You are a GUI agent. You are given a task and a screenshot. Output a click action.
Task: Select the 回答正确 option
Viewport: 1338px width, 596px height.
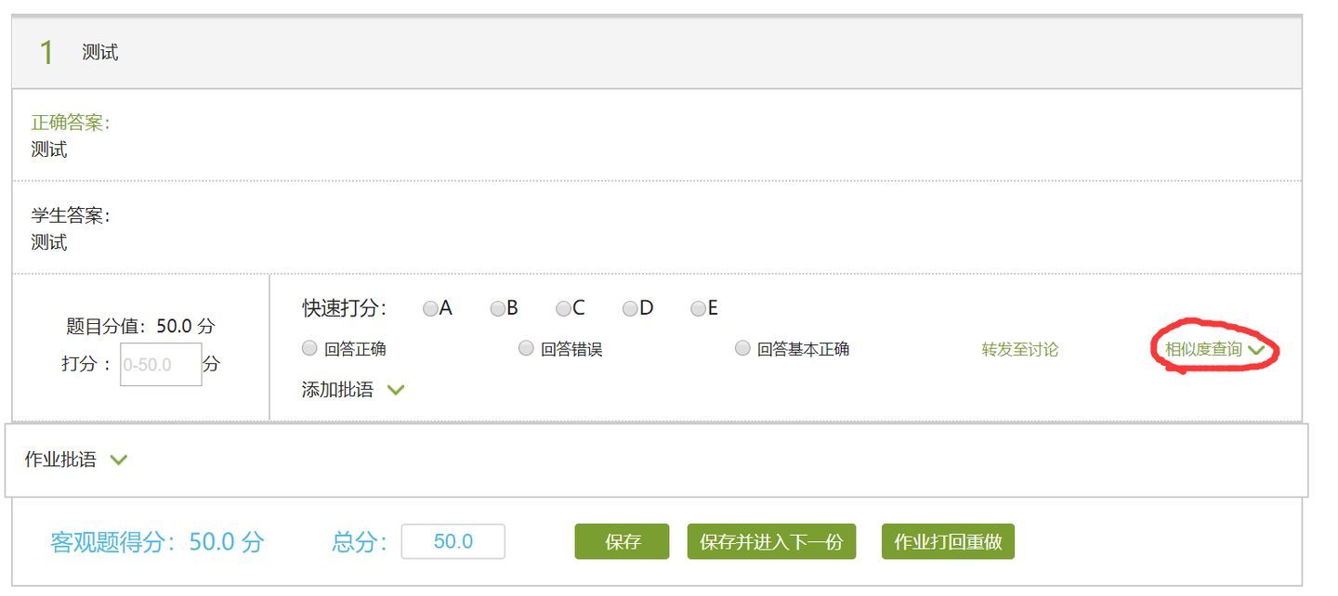[x=308, y=348]
